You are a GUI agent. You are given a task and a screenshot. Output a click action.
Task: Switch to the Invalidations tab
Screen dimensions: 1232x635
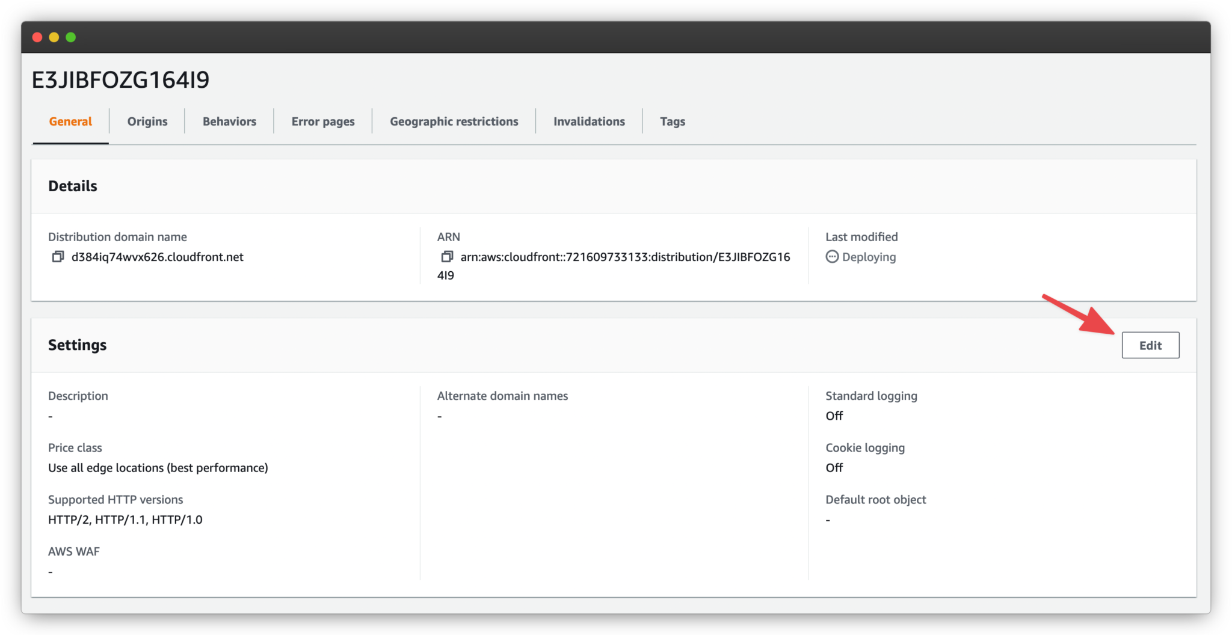589,121
